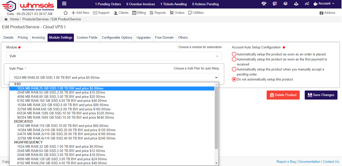View the 0 Overdue Invoices link
The image size is (342, 166).
[x=141, y=4]
